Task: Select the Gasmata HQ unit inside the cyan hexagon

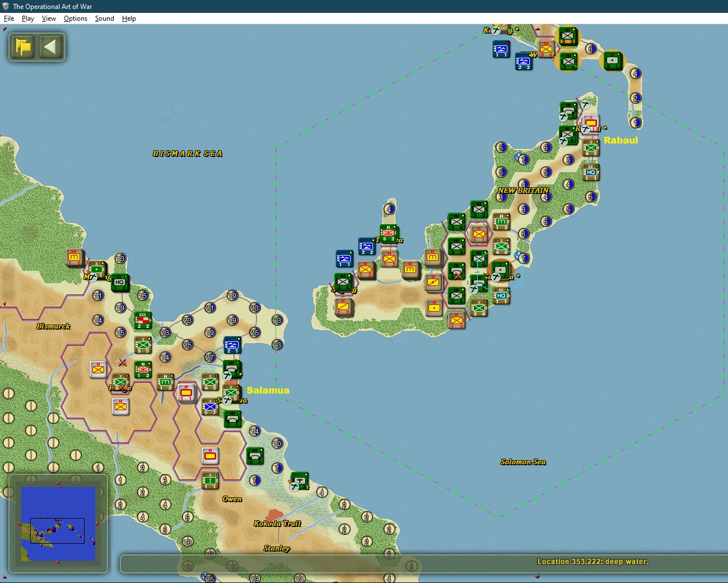Action: pyautogui.click(x=501, y=296)
